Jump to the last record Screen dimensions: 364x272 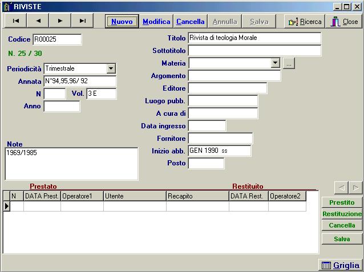82,21
